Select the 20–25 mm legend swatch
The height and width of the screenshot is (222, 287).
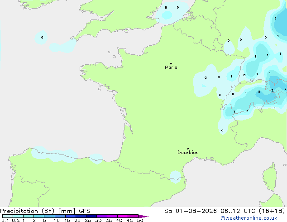(81, 216)
